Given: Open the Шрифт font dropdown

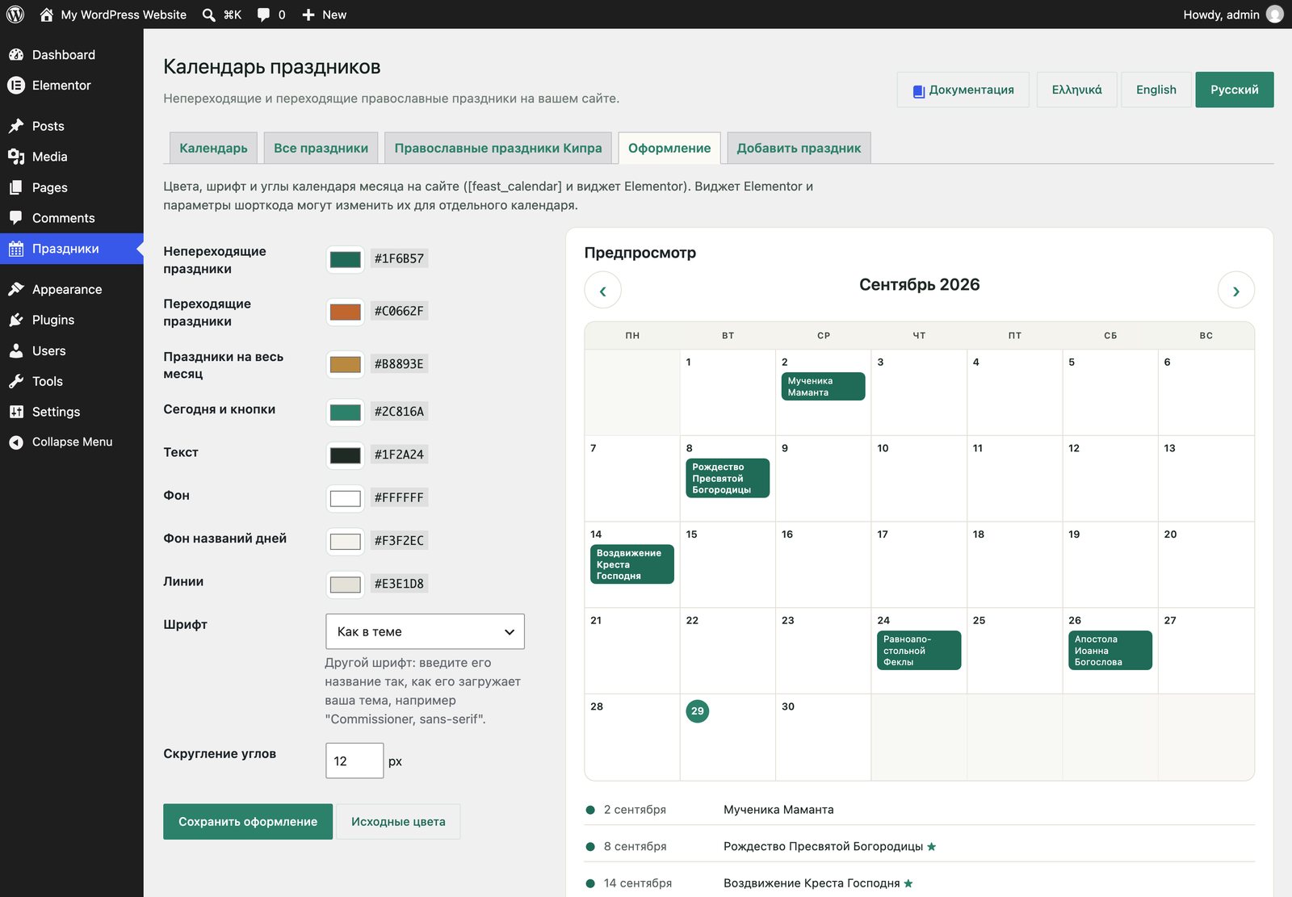Looking at the screenshot, I should point(425,631).
